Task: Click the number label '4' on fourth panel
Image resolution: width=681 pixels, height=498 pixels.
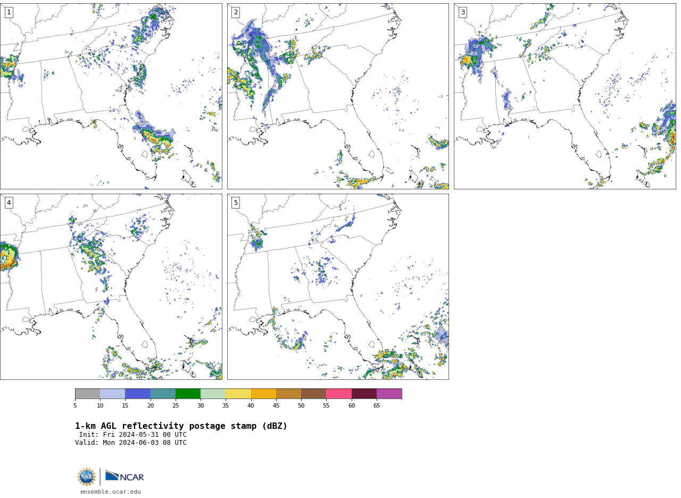Action: (x=9, y=203)
